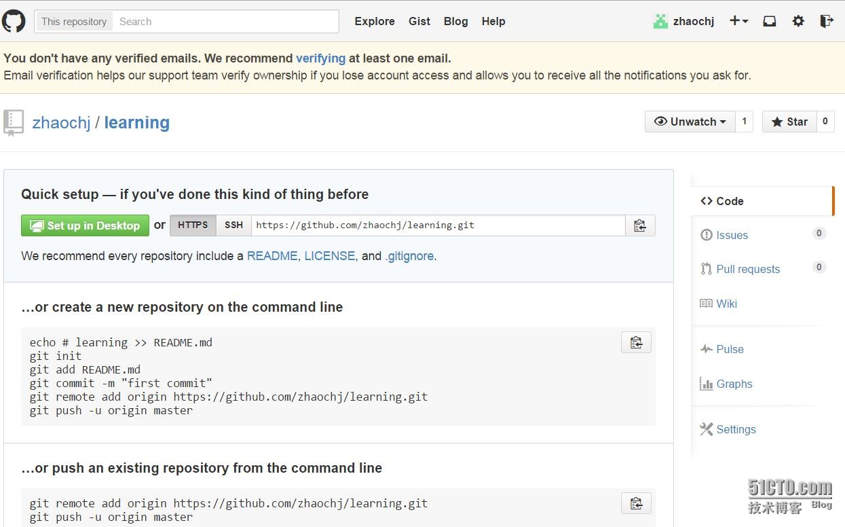The width and height of the screenshot is (845, 527).
Task: Click zhaochj username in header
Action: click(694, 21)
